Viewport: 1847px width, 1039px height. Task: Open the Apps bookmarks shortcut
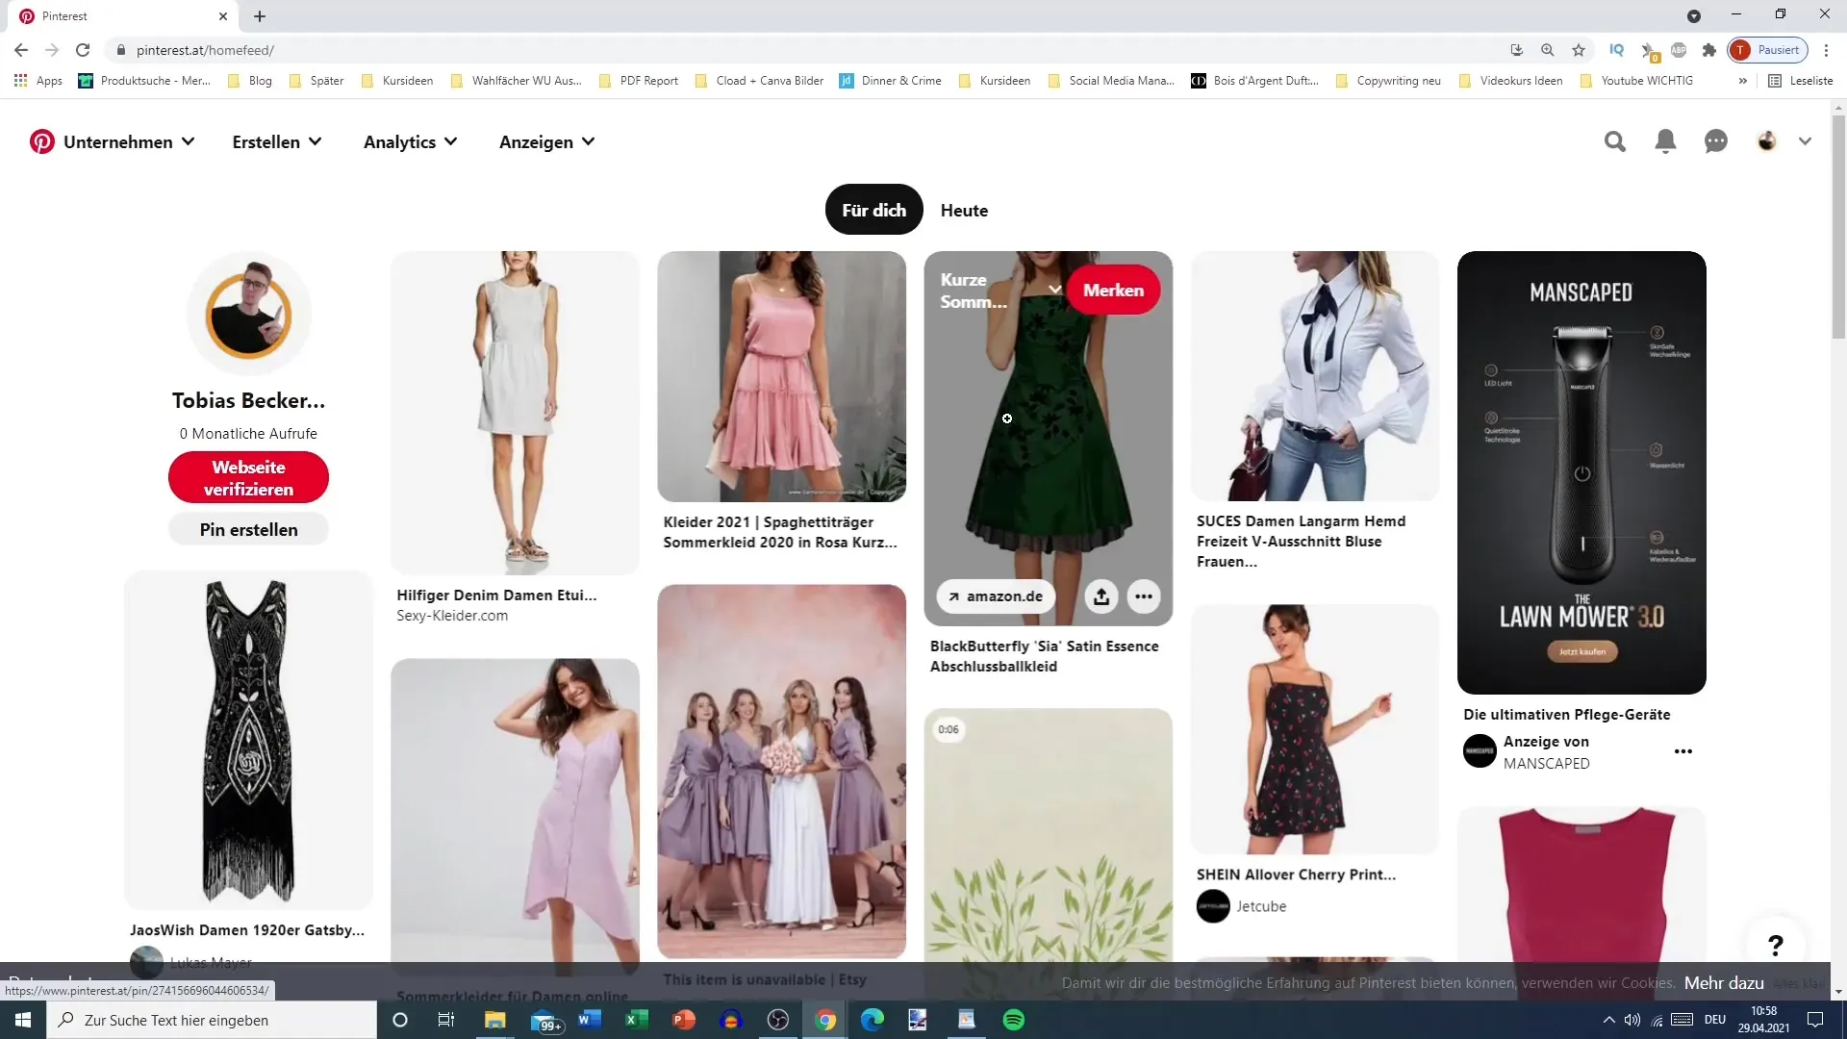click(38, 81)
